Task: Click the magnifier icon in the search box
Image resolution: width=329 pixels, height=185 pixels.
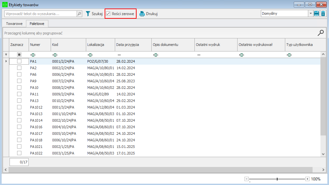Action: tap(79, 14)
